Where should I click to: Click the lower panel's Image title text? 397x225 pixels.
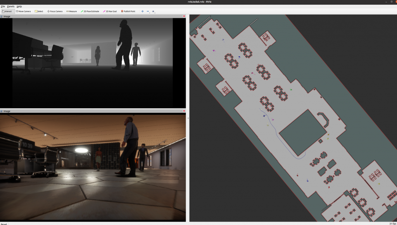7,111
